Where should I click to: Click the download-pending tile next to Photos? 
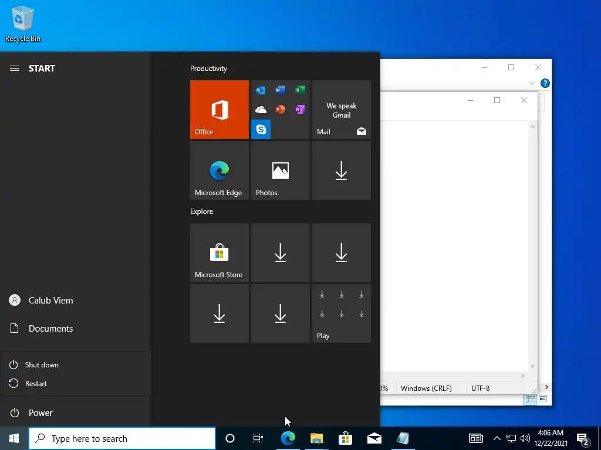pos(342,171)
